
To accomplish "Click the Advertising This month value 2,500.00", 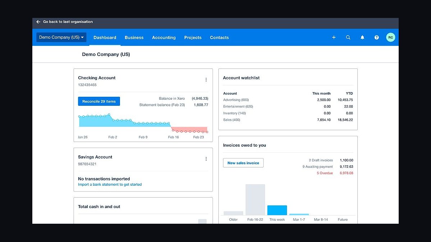I will click(x=324, y=100).
